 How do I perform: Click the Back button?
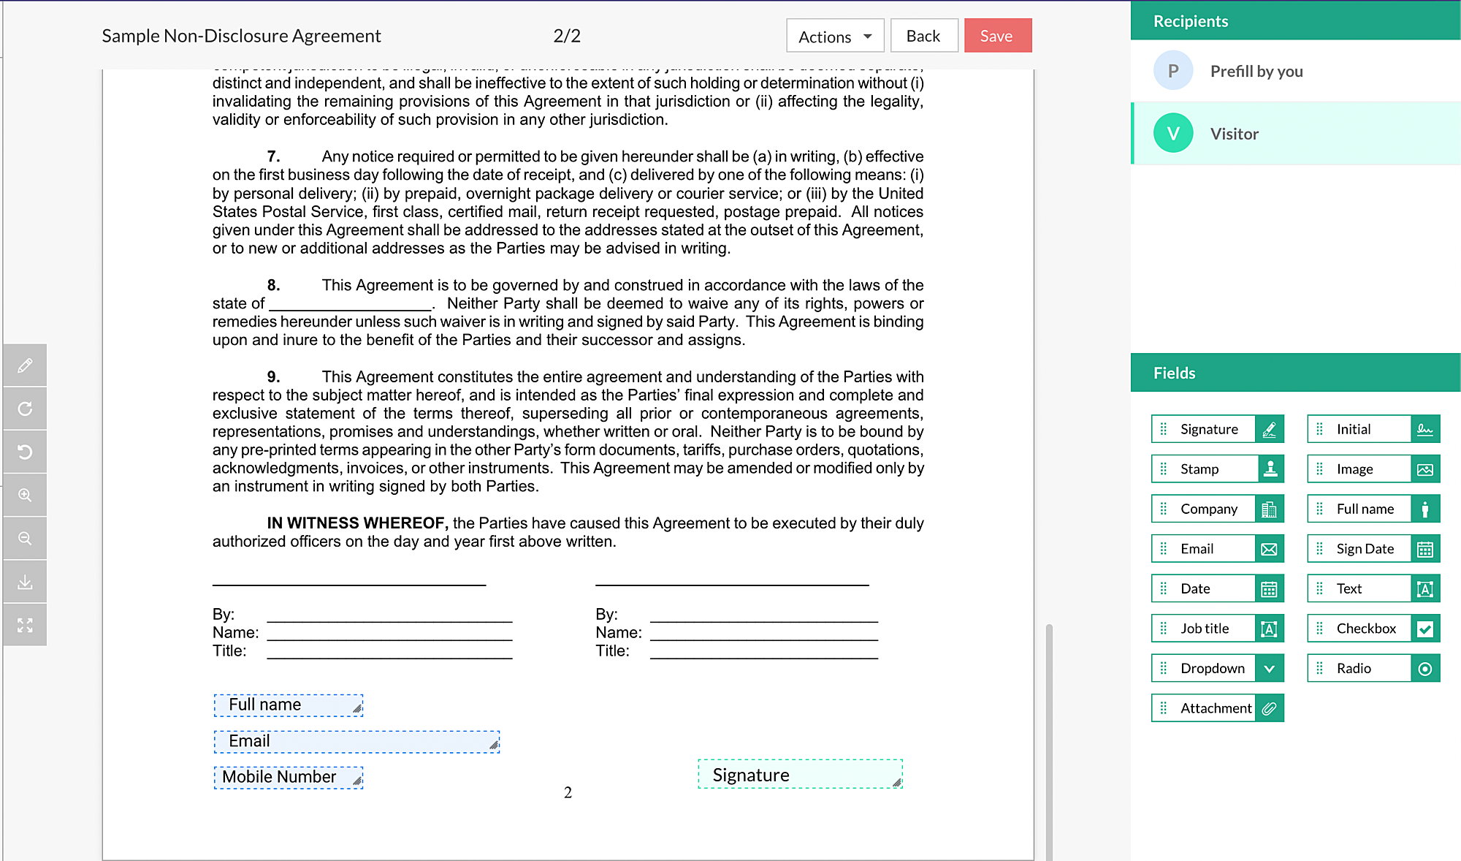point(923,37)
